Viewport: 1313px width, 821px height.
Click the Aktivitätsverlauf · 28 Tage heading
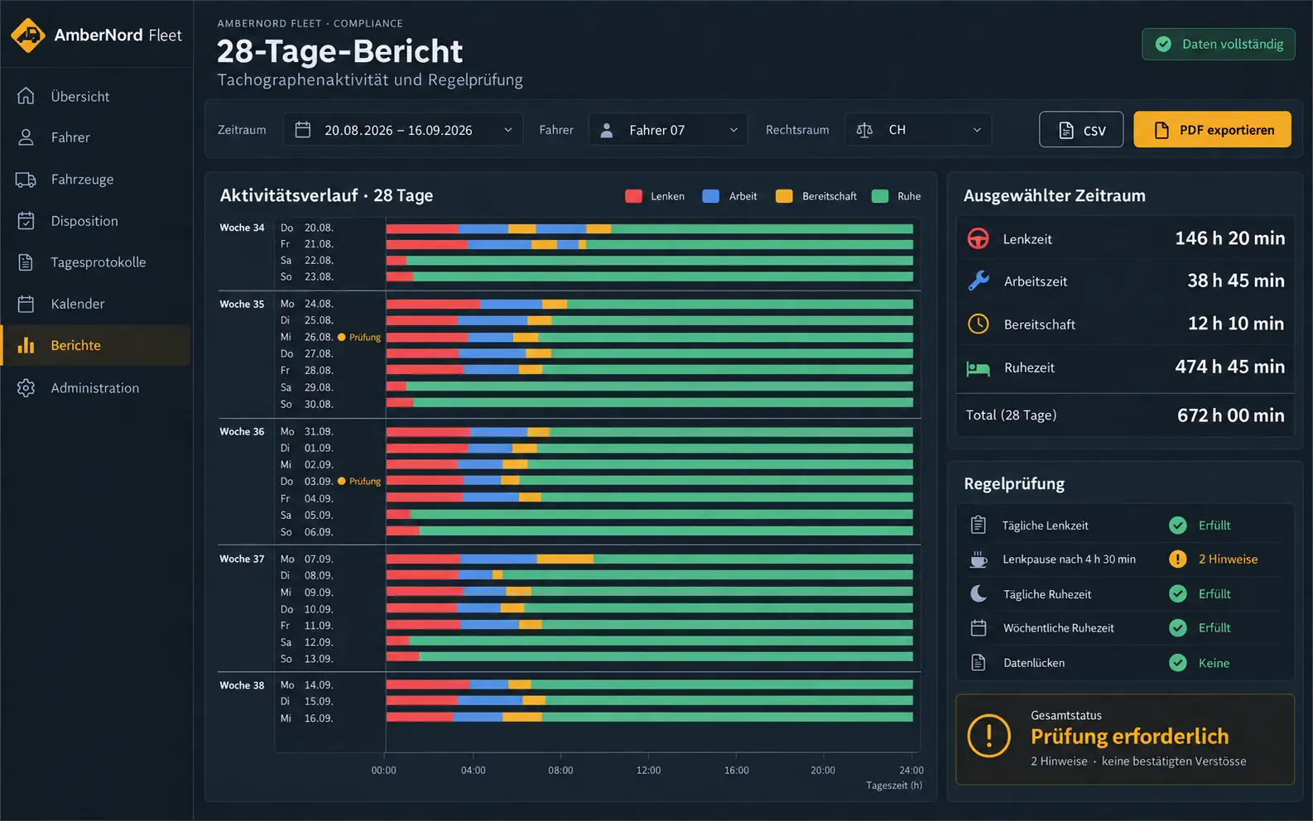[326, 196]
